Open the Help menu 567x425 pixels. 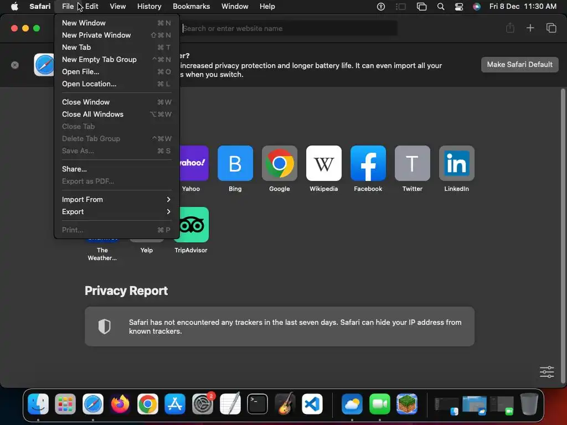click(x=267, y=6)
